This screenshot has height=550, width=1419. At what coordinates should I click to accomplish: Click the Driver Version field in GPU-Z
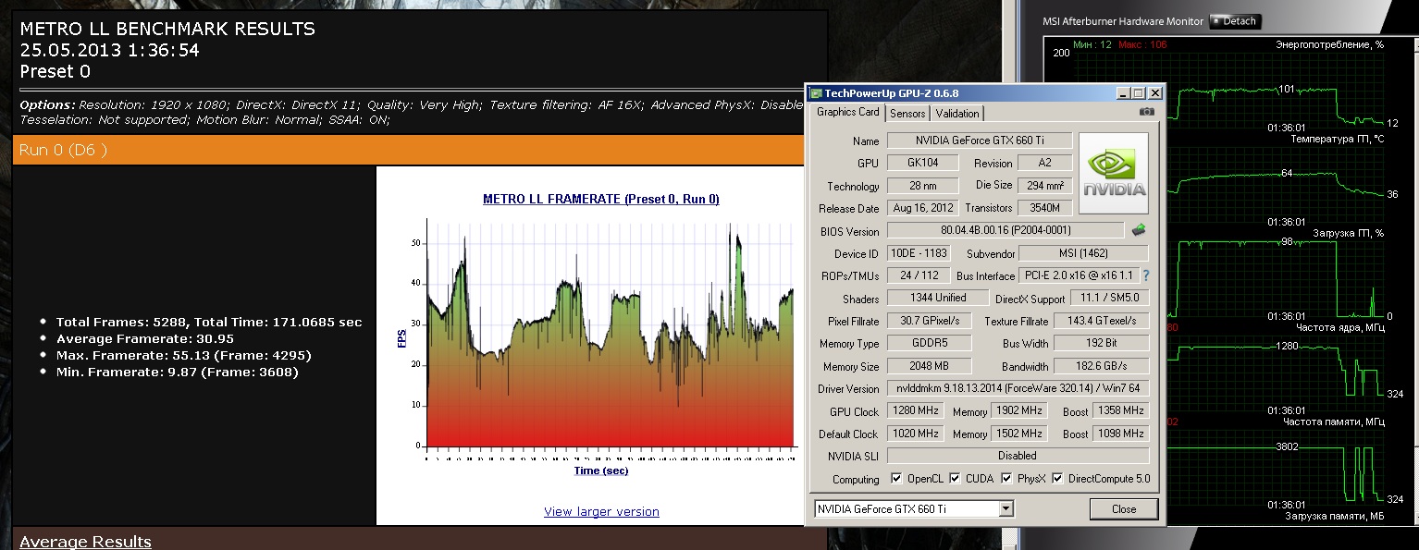pos(1018,388)
